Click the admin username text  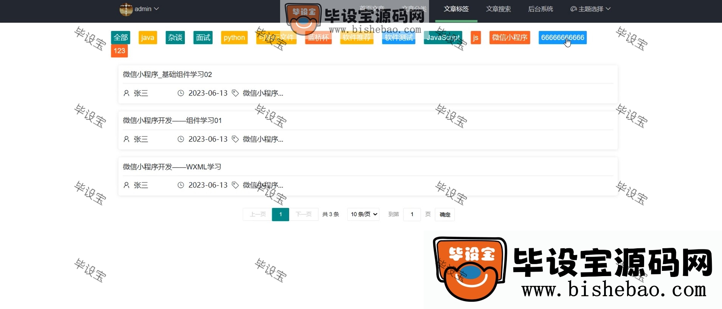pos(143,9)
